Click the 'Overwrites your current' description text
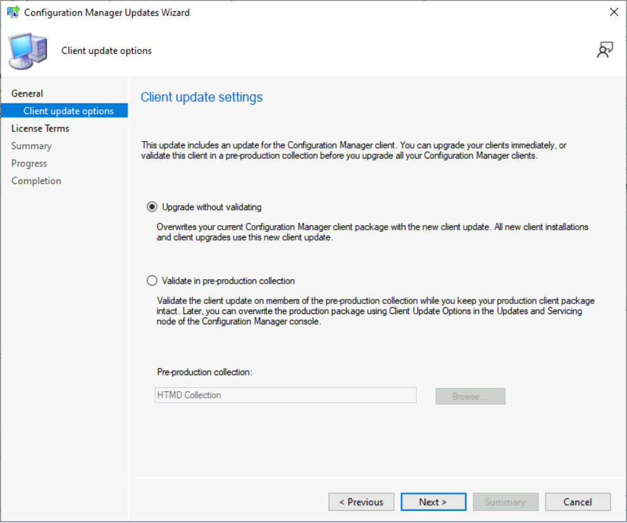 coord(373,232)
